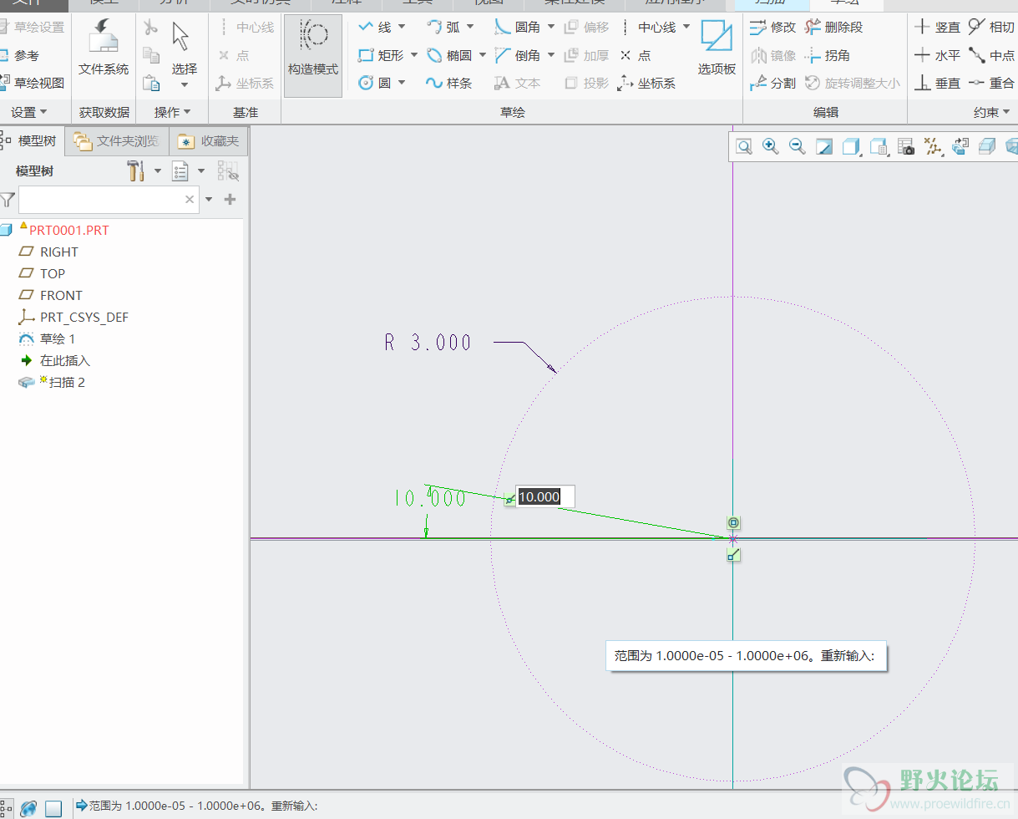Apply the Coincident (重合) constraint
This screenshot has height=819, width=1018.
[x=991, y=83]
